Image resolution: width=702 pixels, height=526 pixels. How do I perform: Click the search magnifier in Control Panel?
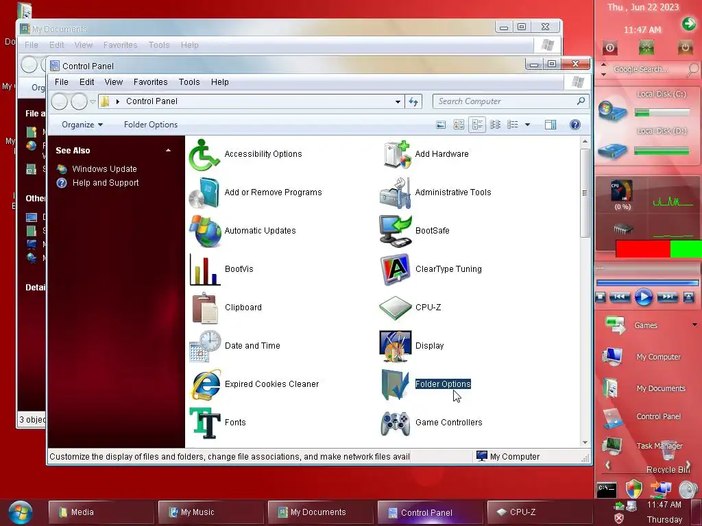(581, 101)
